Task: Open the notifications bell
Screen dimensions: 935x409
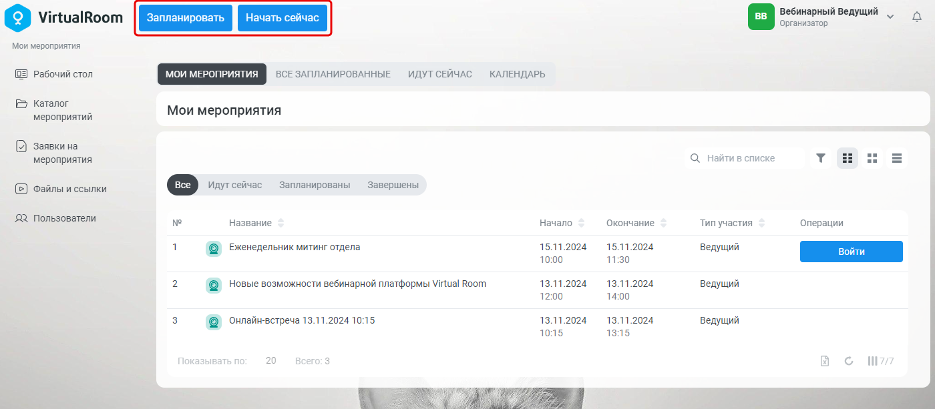Action: [x=917, y=17]
